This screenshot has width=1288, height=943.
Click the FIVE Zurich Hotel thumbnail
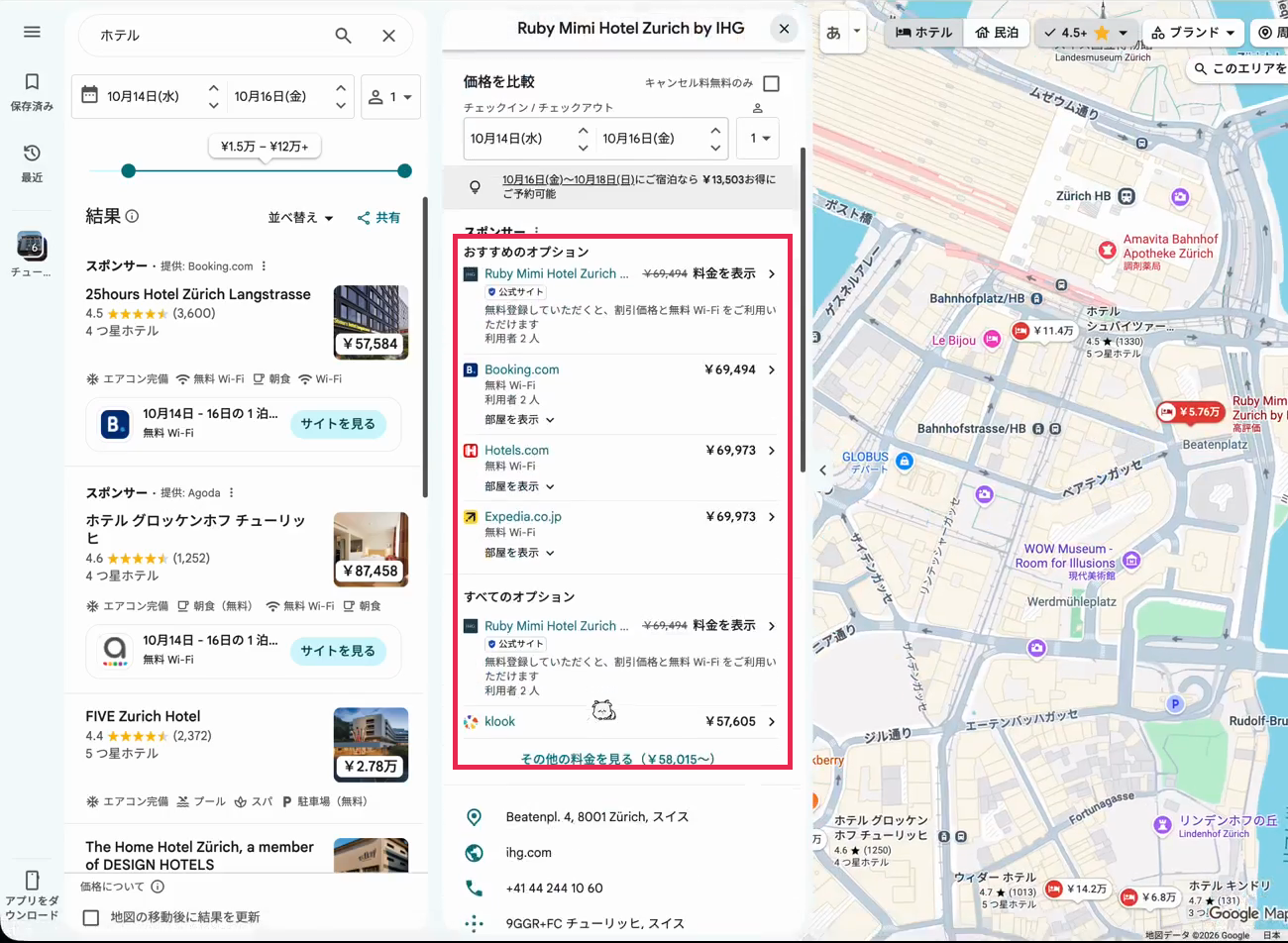click(372, 745)
